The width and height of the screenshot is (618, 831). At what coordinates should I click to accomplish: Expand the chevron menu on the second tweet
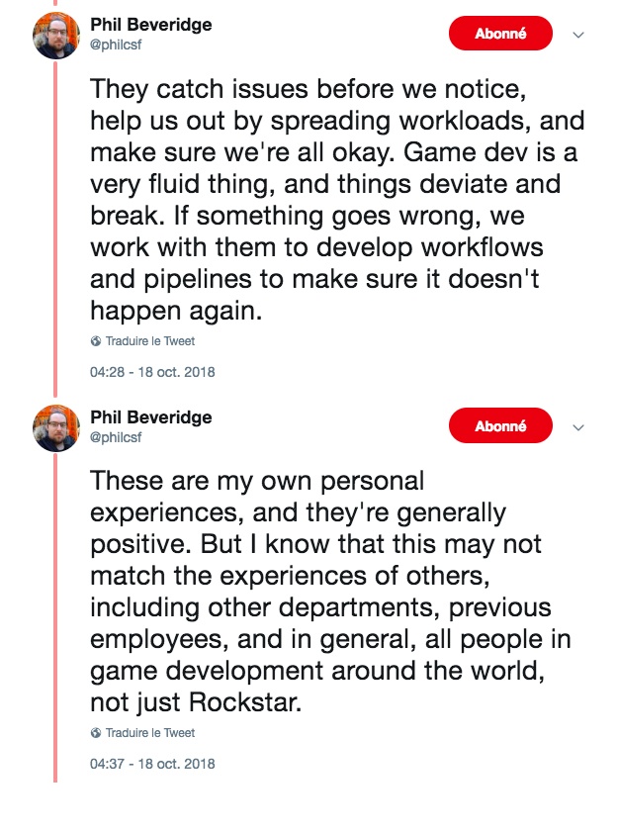pos(579,427)
